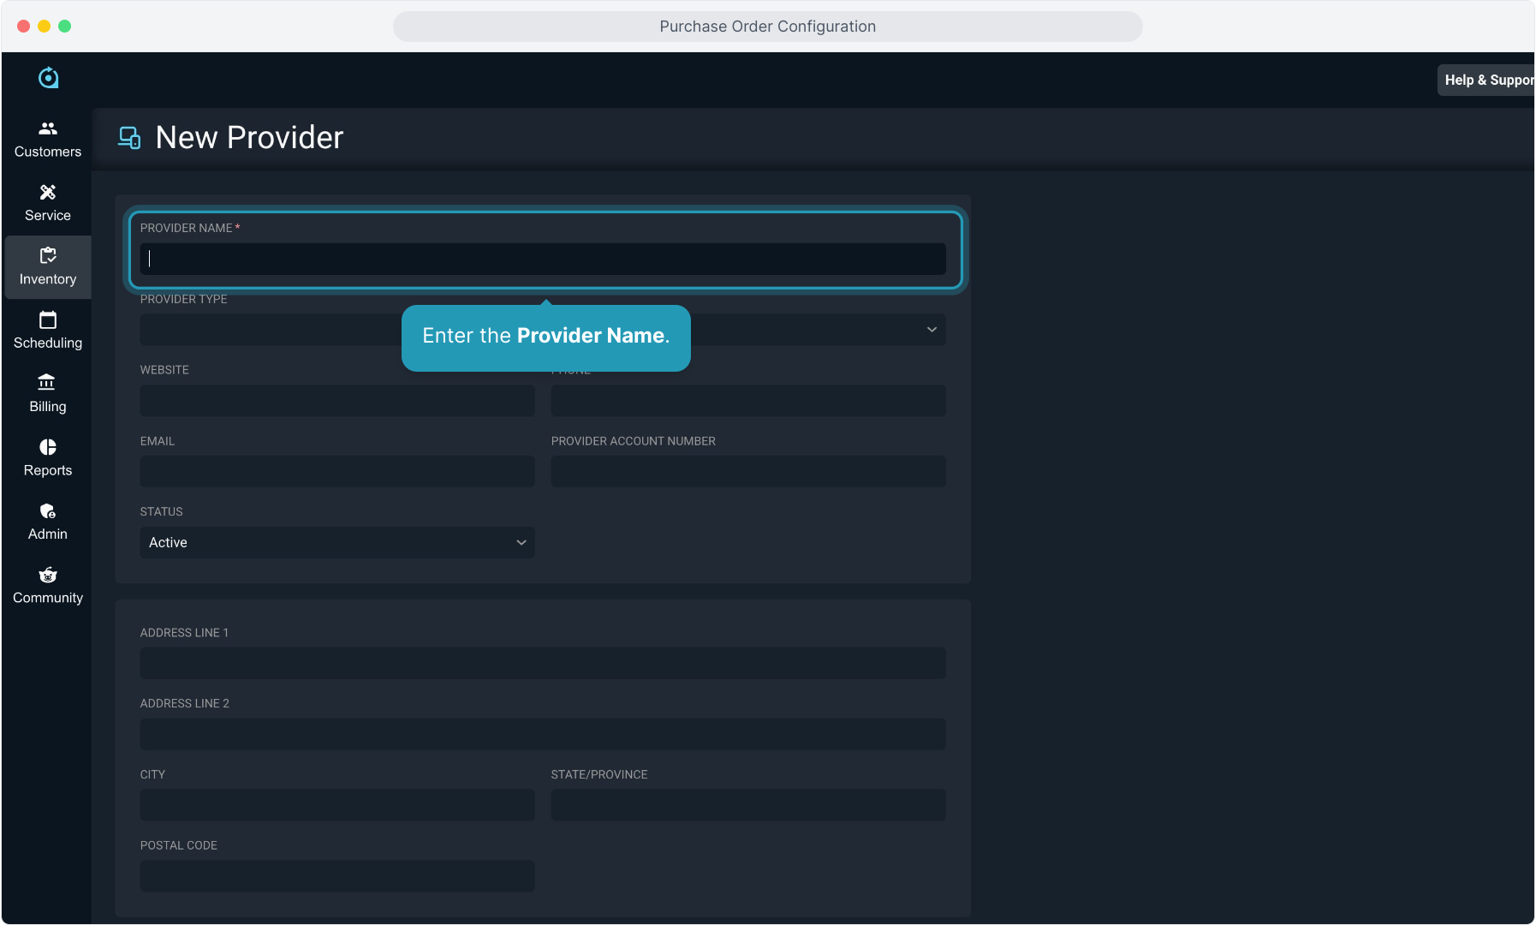Open the Status dropdown showing Active
Screen dimensions: 1536x925
337,543
